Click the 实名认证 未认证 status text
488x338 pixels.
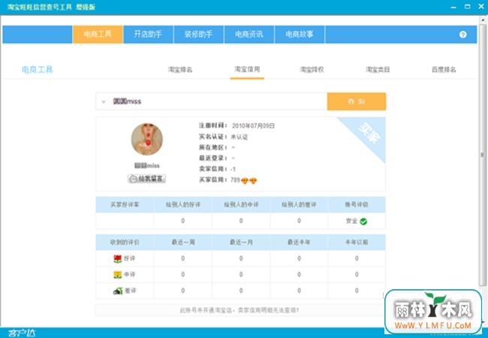coord(239,137)
